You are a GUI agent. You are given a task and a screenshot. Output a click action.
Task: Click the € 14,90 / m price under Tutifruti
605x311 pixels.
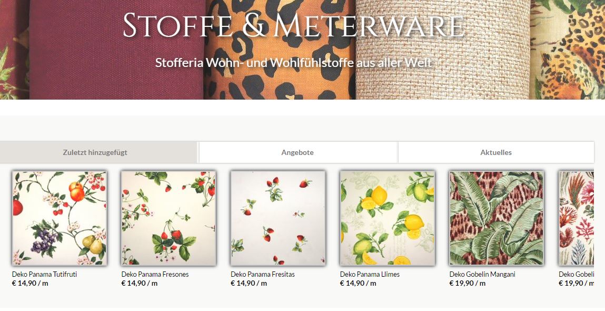30,283
